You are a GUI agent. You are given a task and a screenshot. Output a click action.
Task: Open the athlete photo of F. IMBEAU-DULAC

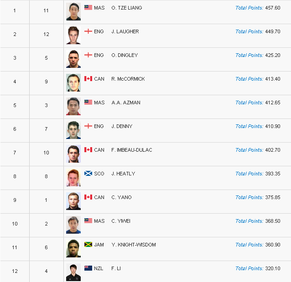tap(73, 154)
